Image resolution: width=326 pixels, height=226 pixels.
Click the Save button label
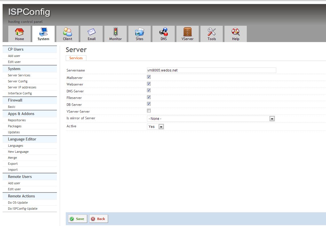(x=80, y=219)
